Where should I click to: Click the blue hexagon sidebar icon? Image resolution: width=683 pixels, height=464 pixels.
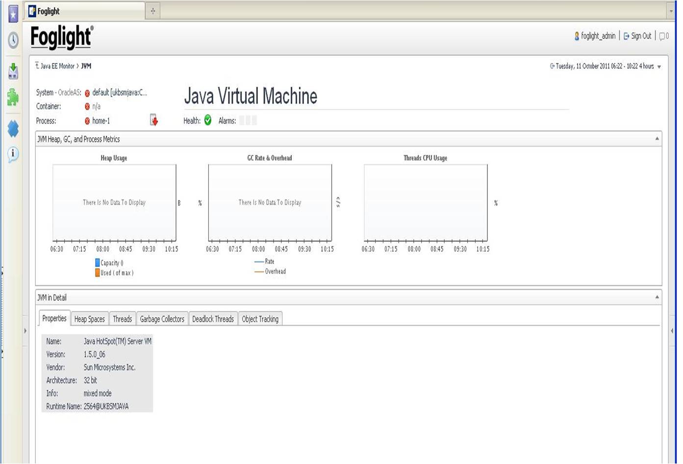[13, 129]
